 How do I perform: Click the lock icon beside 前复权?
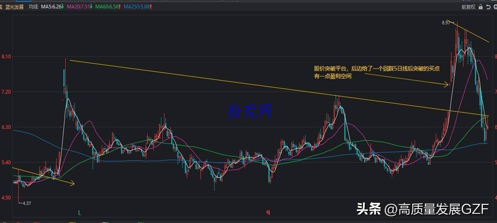point(481,7)
